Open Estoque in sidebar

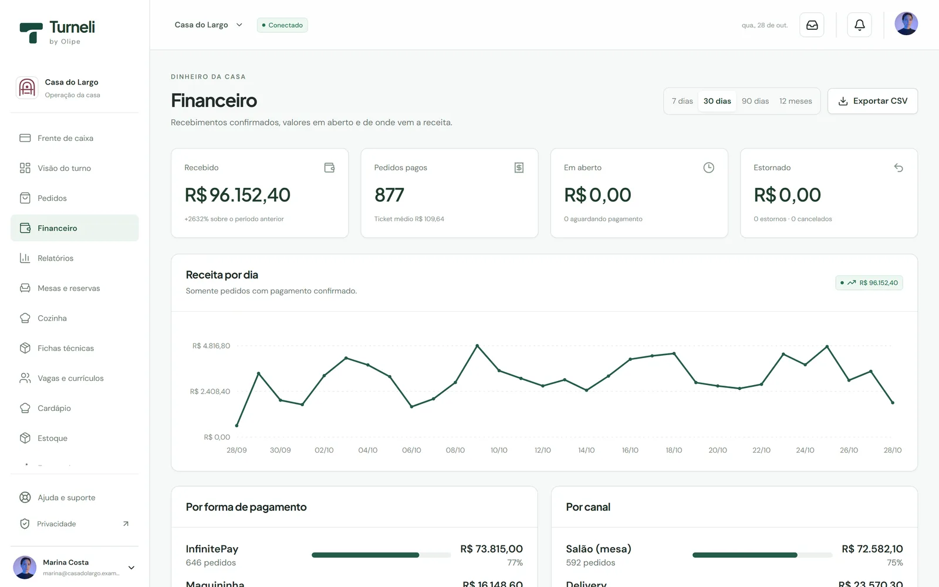tap(75, 438)
